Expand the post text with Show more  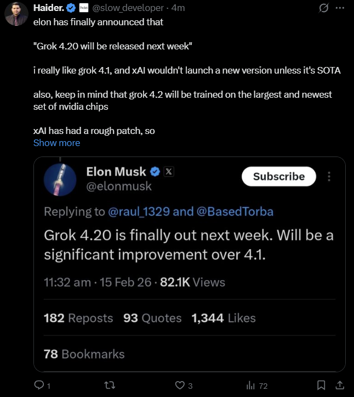[x=56, y=143]
